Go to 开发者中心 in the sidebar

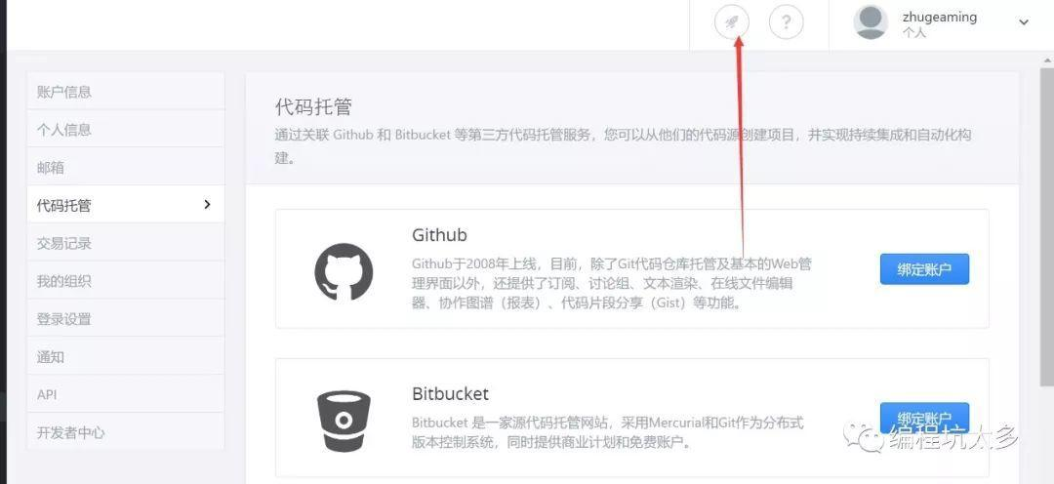[126, 431]
